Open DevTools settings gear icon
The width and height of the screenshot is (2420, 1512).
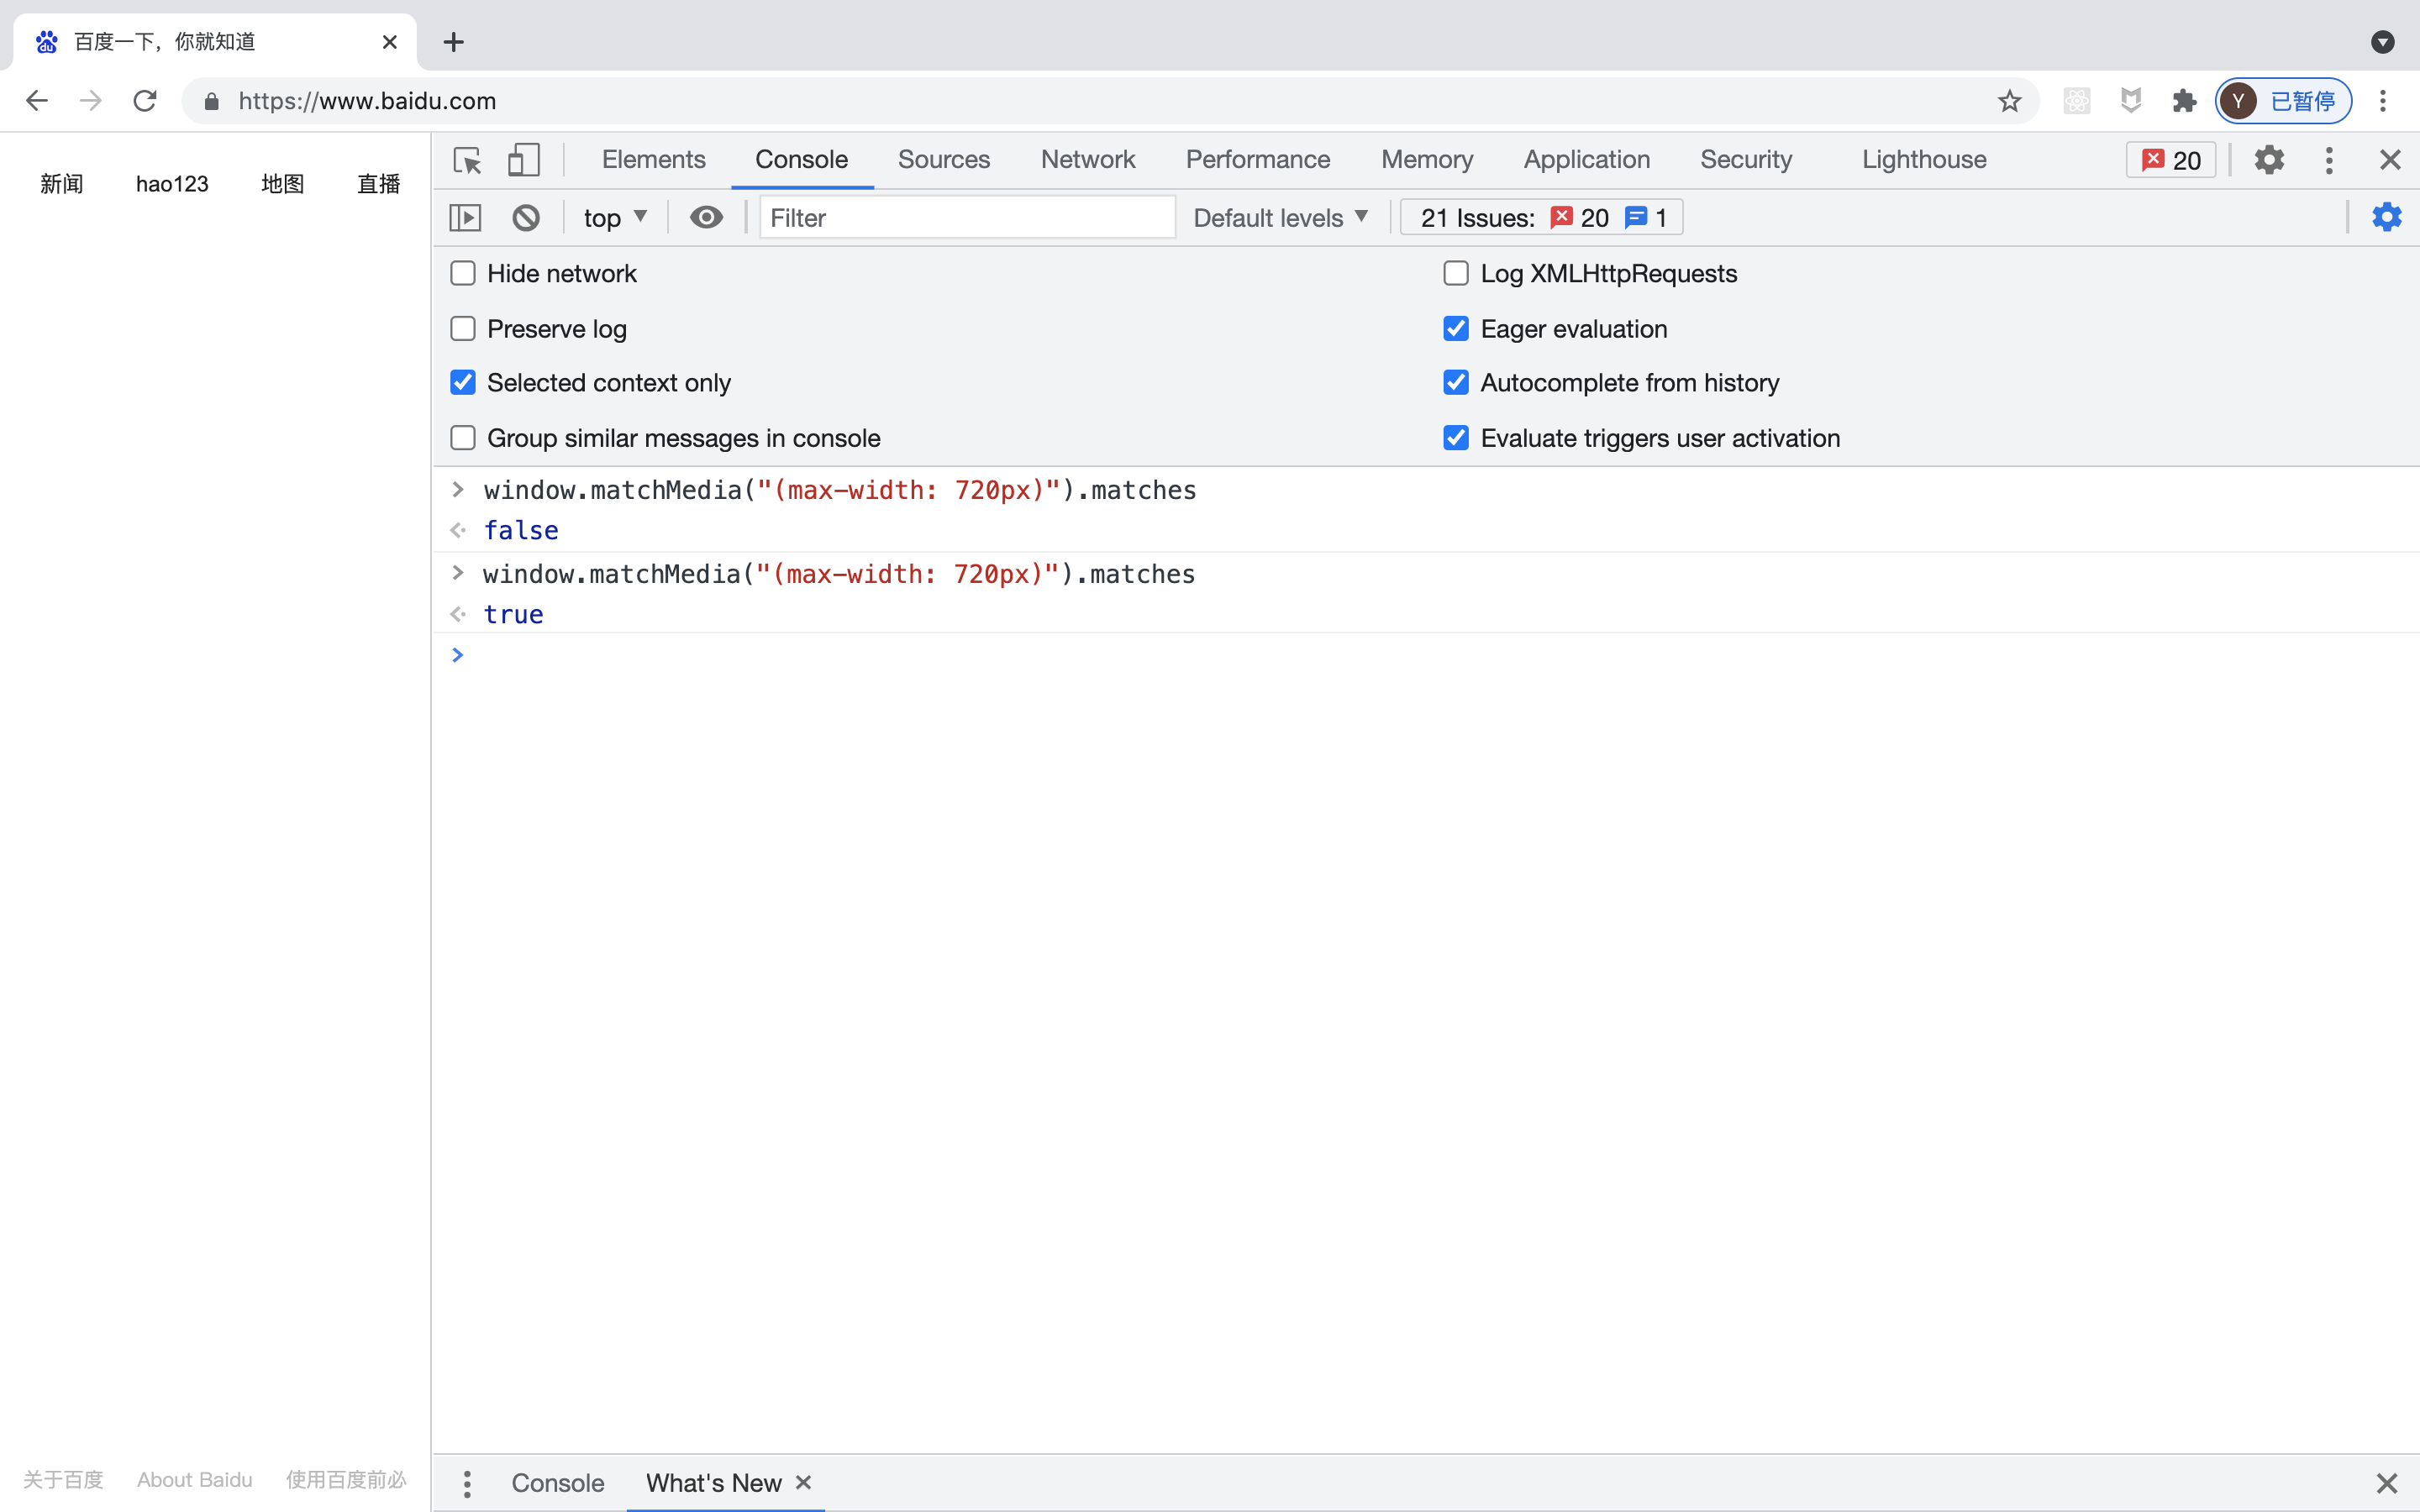(x=2269, y=160)
